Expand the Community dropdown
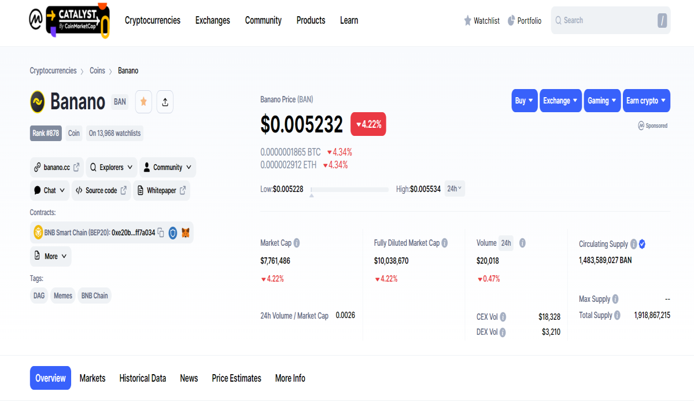Viewport: 694px width, 410px height. [x=168, y=167]
